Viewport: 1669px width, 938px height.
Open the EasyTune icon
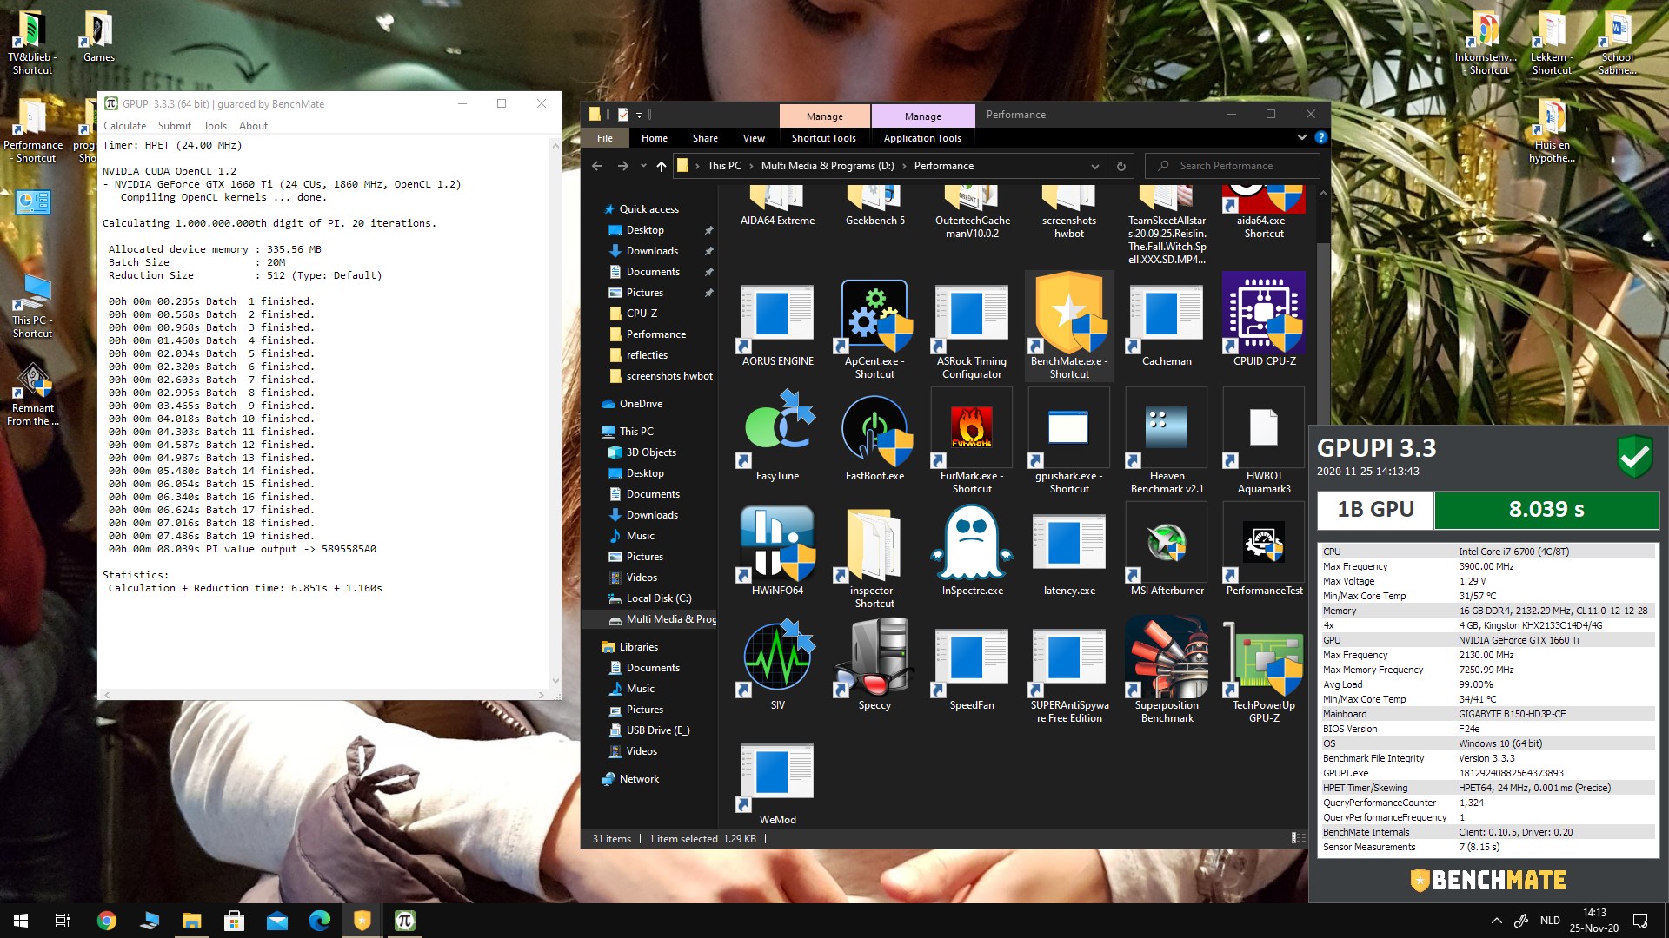click(x=777, y=430)
